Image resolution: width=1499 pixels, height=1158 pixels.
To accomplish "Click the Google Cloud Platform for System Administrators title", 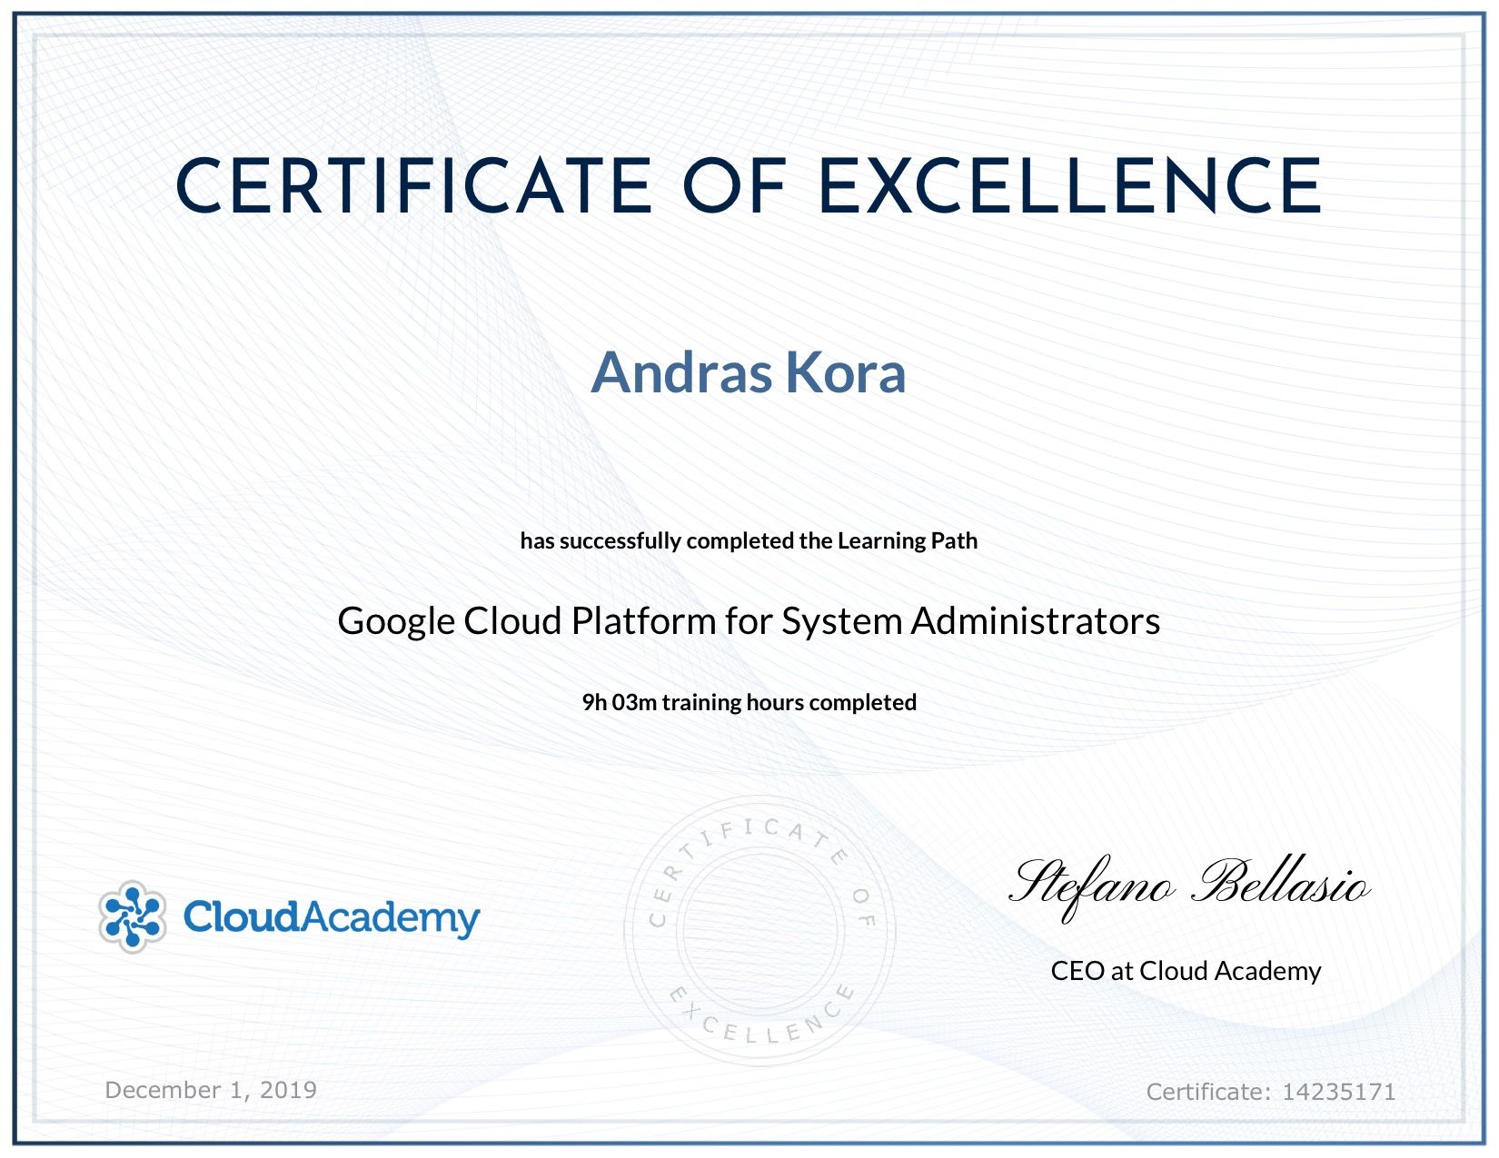I will coord(749,621).
